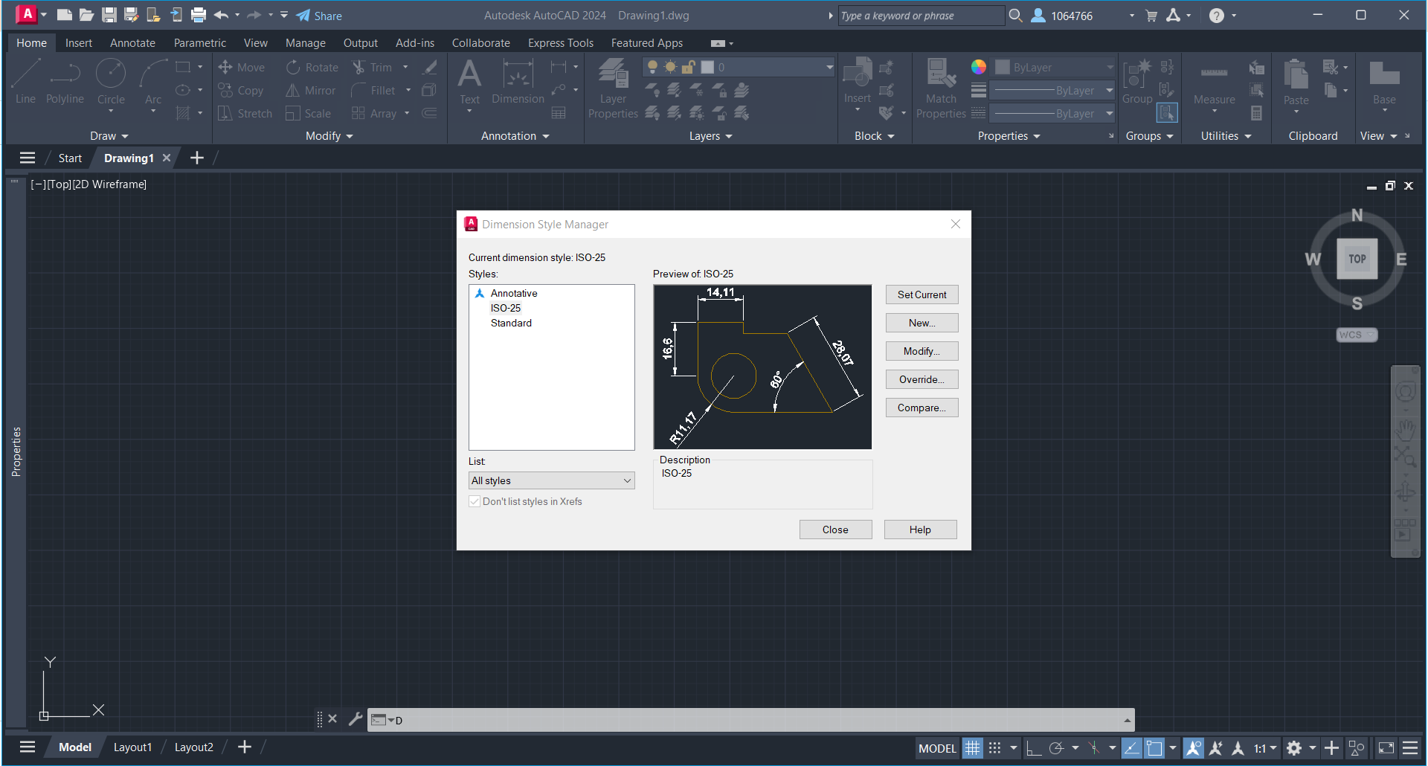Expand the Block panel
The image size is (1428, 766).
(x=875, y=136)
